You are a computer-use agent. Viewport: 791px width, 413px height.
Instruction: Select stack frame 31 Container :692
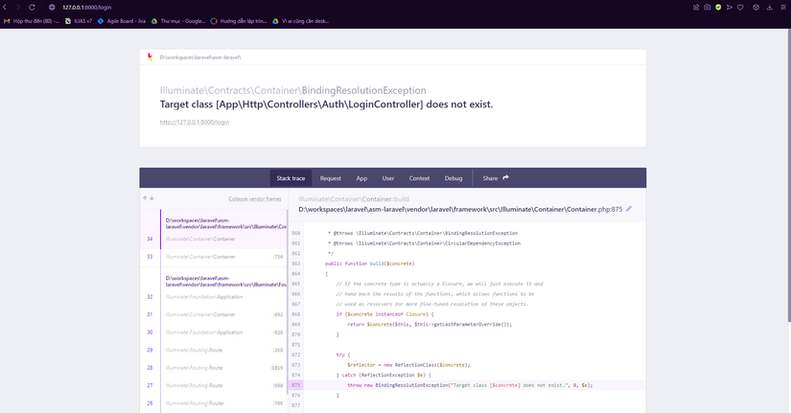(214, 314)
